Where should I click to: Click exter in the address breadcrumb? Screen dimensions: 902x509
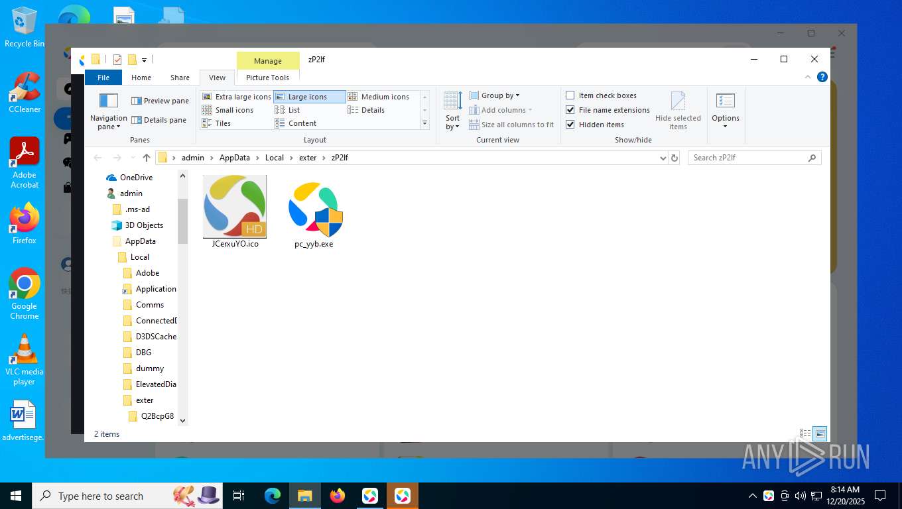coord(308,158)
